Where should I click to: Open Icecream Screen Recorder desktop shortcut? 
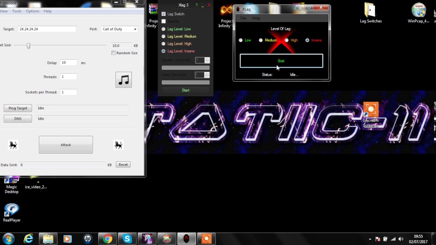pos(371,115)
